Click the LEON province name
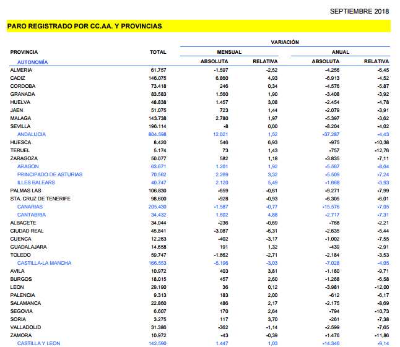 pos(17,287)
